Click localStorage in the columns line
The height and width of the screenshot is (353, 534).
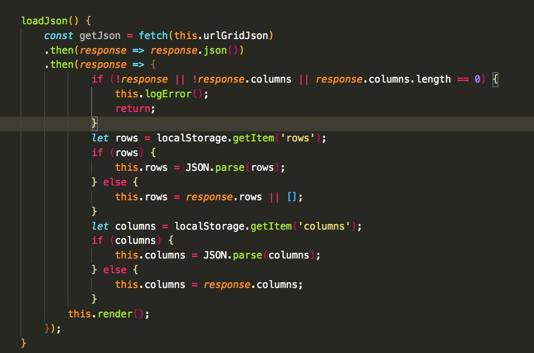pyautogui.click(x=209, y=226)
